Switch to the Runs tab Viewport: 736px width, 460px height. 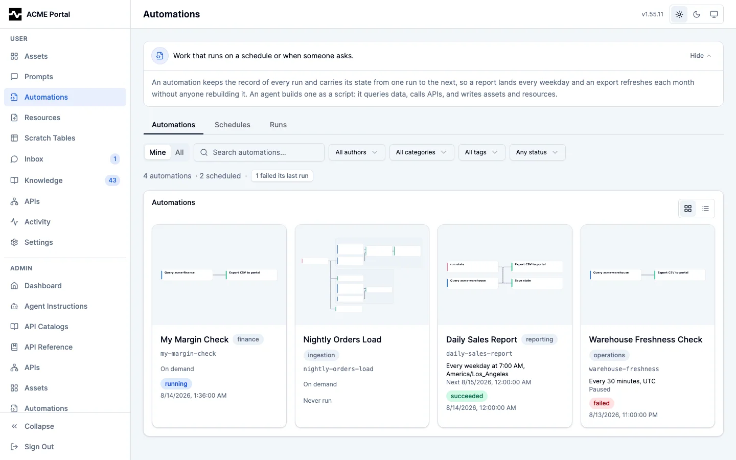tap(278, 125)
